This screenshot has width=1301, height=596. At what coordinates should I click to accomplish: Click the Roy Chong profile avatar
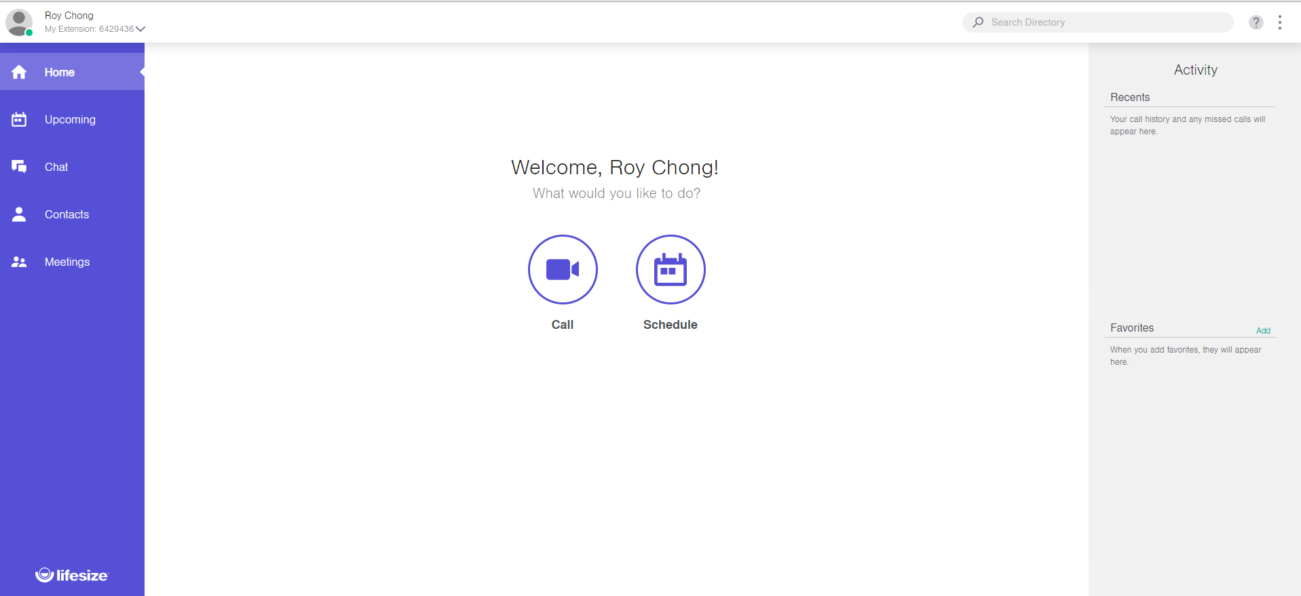(x=19, y=22)
